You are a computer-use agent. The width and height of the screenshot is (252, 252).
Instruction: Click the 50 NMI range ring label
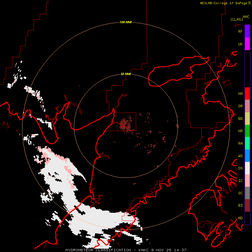pos(126,74)
